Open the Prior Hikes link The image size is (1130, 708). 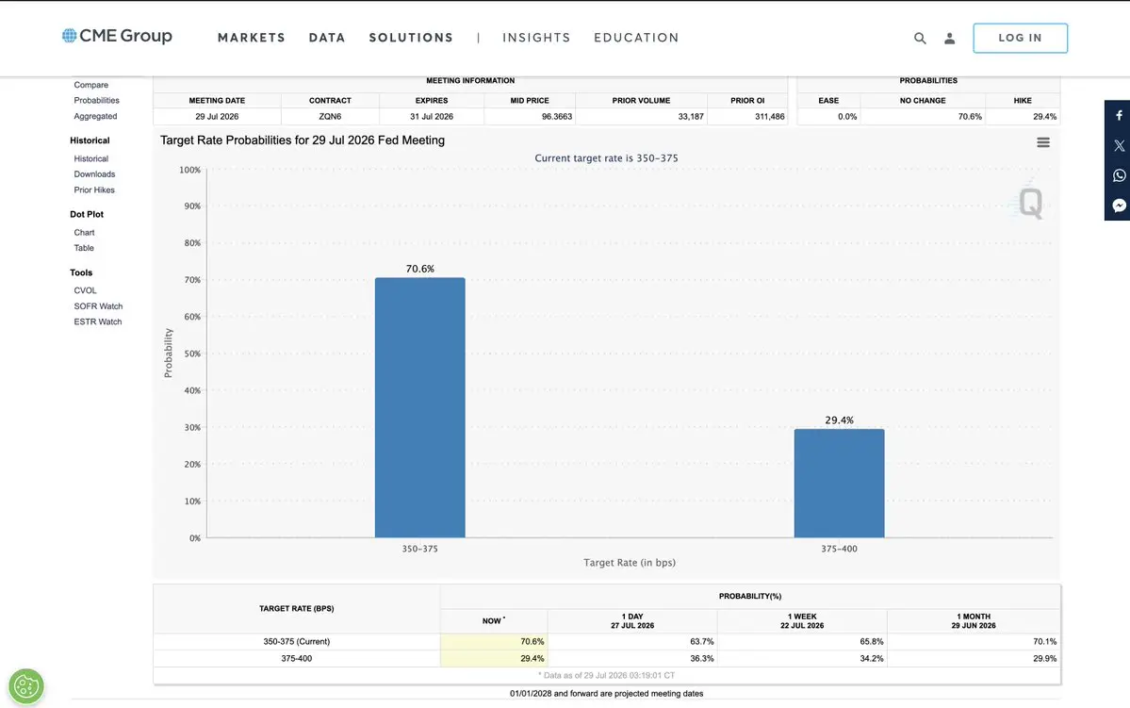click(x=94, y=190)
